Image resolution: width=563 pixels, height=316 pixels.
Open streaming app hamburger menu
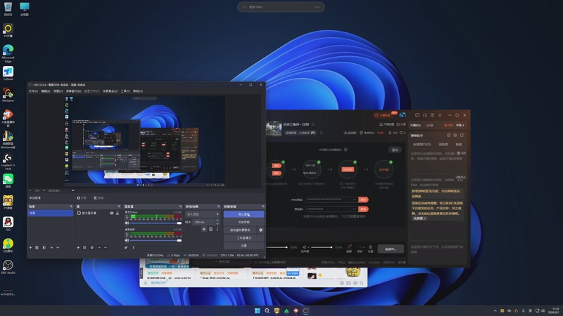440,115
